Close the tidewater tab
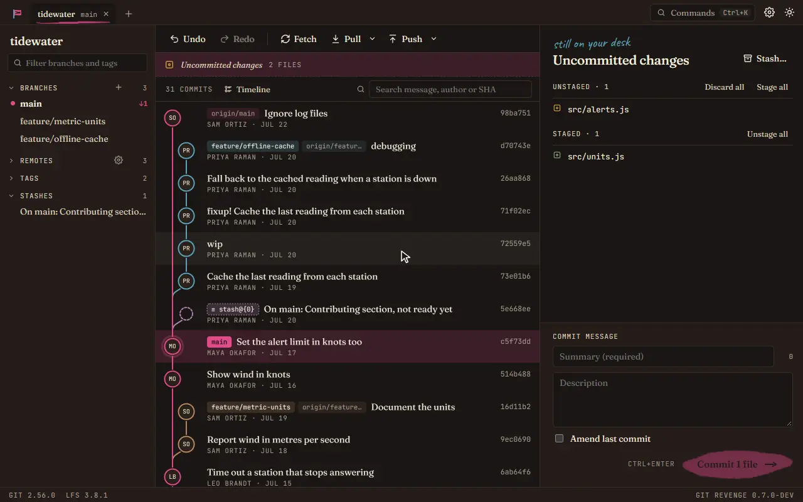The width and height of the screenshot is (803, 502). coord(106,14)
